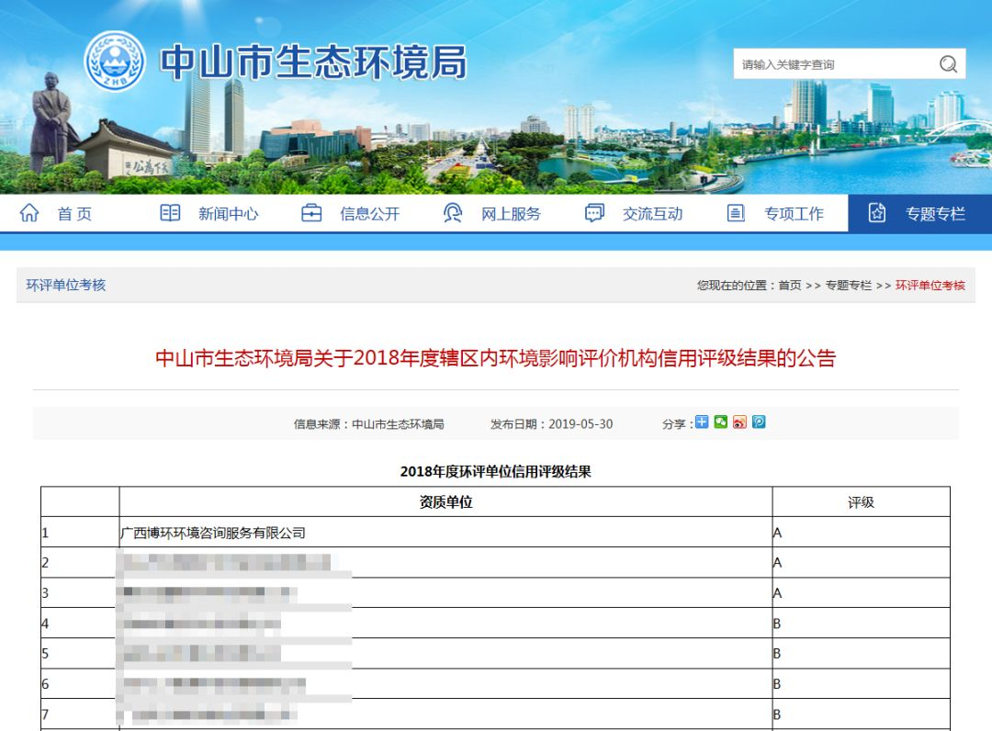The height and width of the screenshot is (731, 992).
Task: Open the 新闻中心 menu
Action: tap(228, 214)
